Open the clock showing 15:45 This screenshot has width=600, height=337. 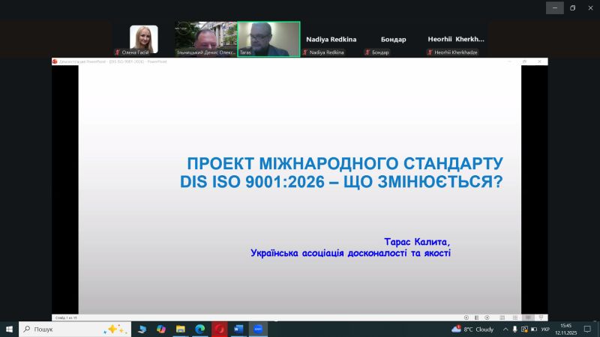[566, 329]
